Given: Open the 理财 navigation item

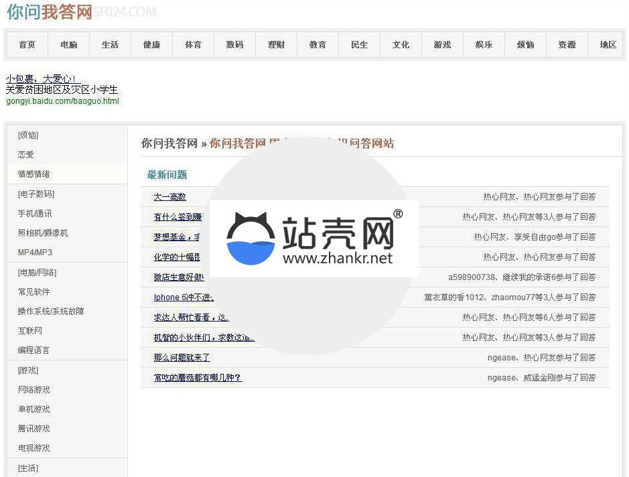Looking at the screenshot, I should point(276,44).
